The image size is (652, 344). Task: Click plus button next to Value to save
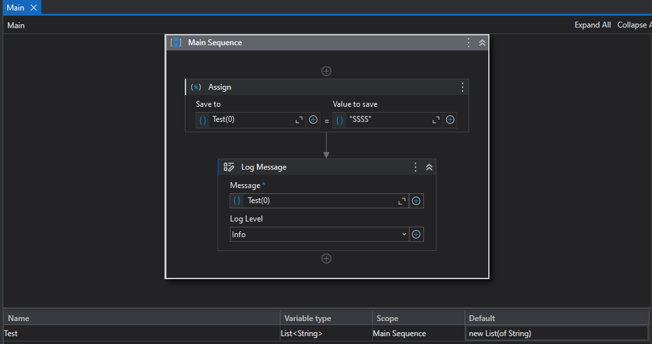click(450, 120)
